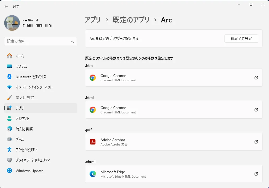Click external-link icon in .htm row
The image size is (269, 188).
[256, 77]
